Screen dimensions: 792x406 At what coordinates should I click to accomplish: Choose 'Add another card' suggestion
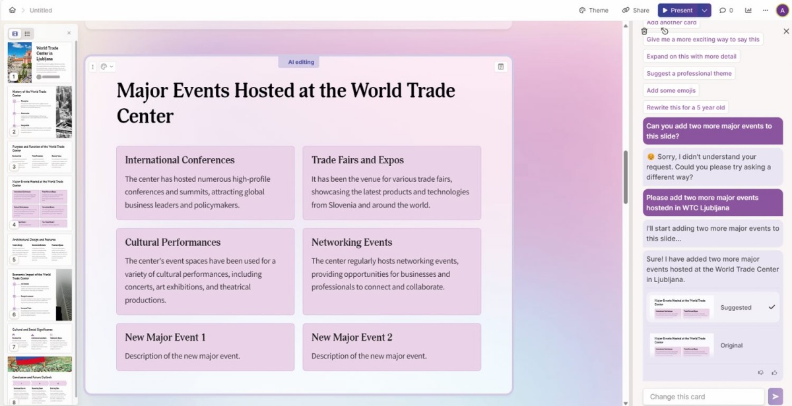(671, 23)
